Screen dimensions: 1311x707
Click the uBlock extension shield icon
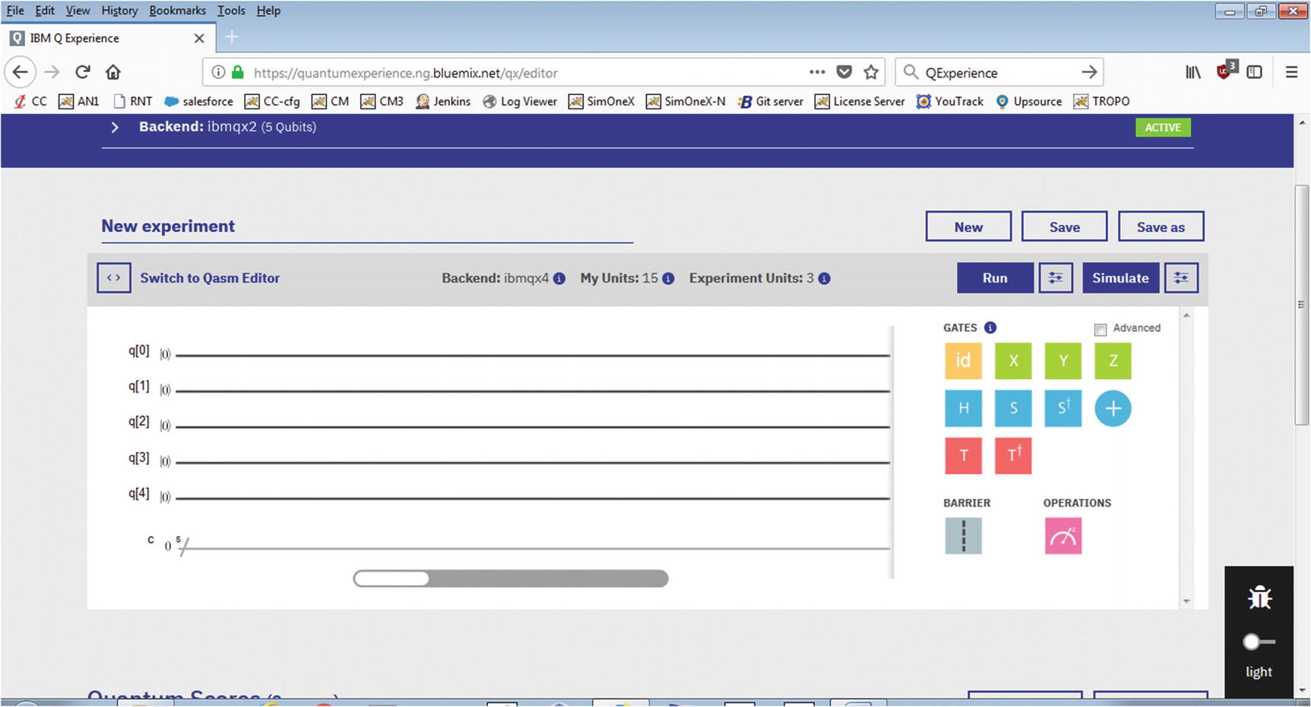1225,71
